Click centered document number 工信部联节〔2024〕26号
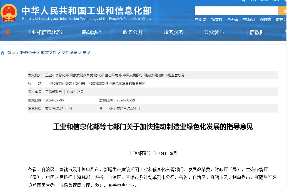Viewport: 287px width, 187px height. (153, 153)
